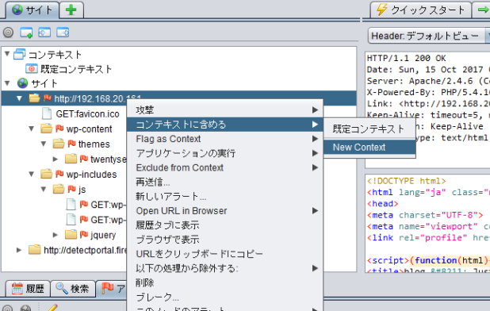Click the folder icon of wp-includes
Viewport: 490px width, 311px height.
tap(46, 174)
